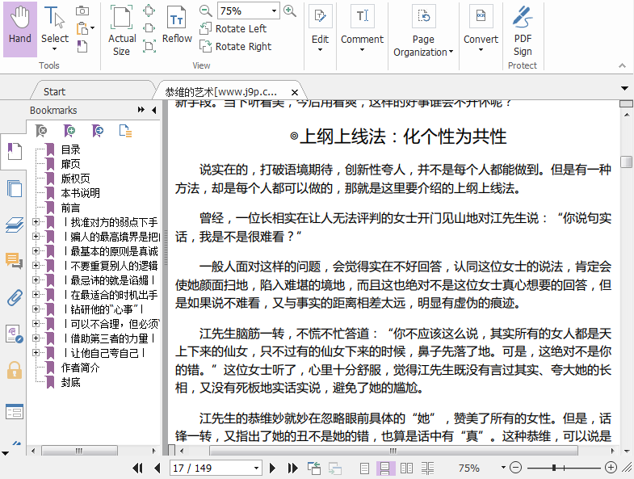Viewport: 634px width, 479px height.
Task: Click the zoom slider handle
Action: point(554,468)
